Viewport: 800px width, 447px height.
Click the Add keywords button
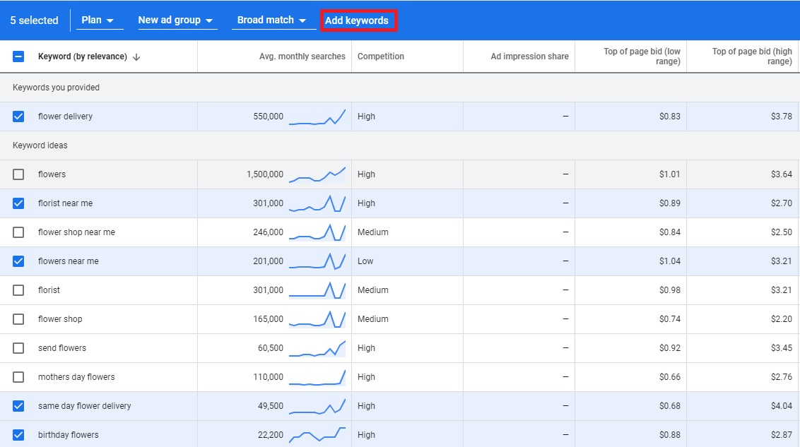tap(358, 20)
